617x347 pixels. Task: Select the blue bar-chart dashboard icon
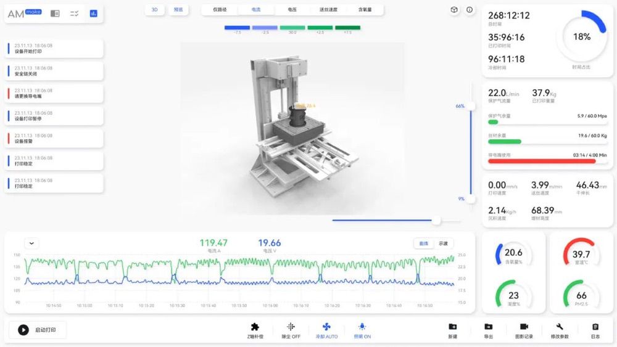click(x=94, y=14)
